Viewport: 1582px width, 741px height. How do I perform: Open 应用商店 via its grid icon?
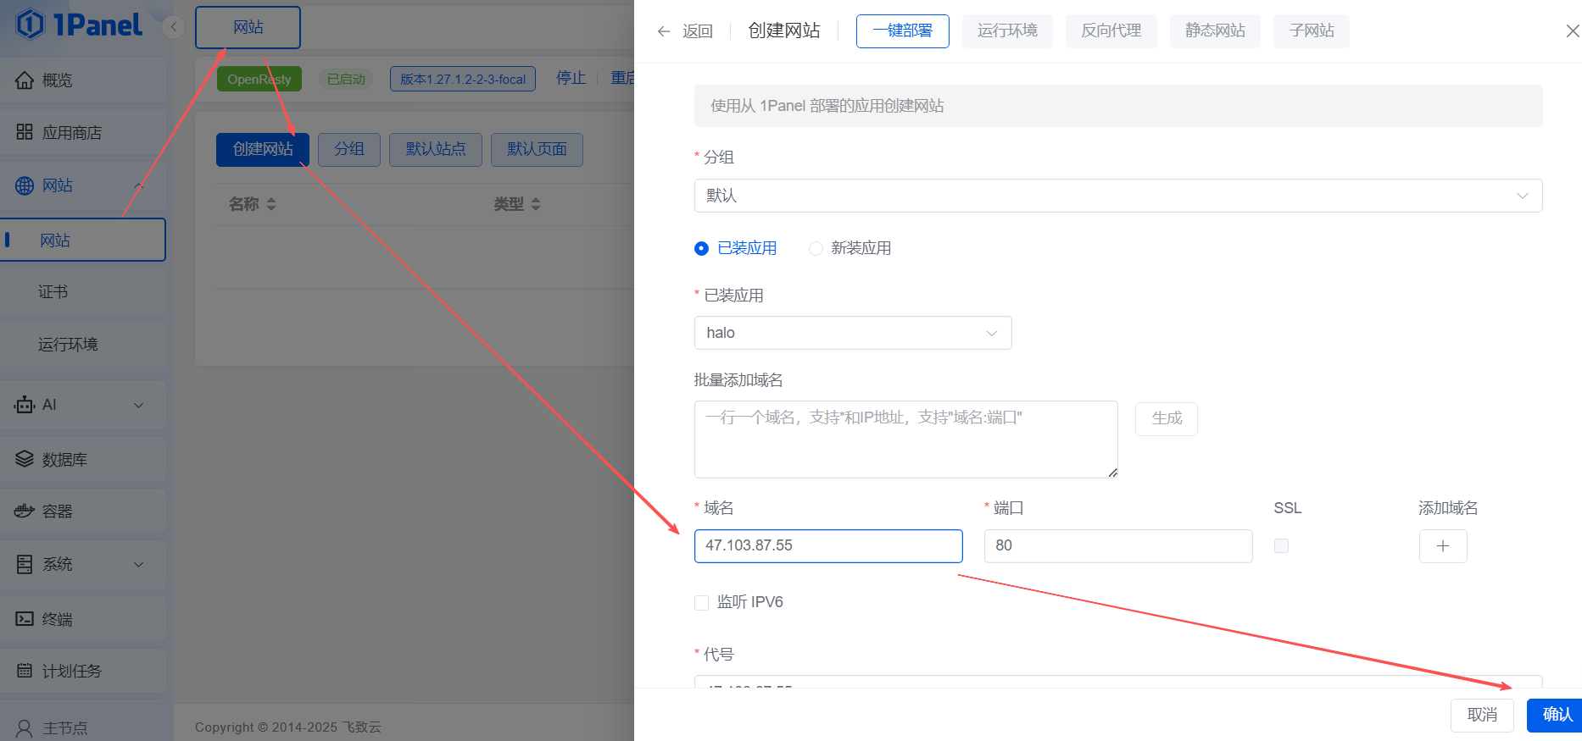[x=25, y=132]
